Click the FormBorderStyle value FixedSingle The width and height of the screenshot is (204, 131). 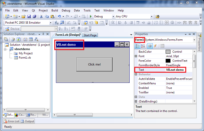coord(173,65)
